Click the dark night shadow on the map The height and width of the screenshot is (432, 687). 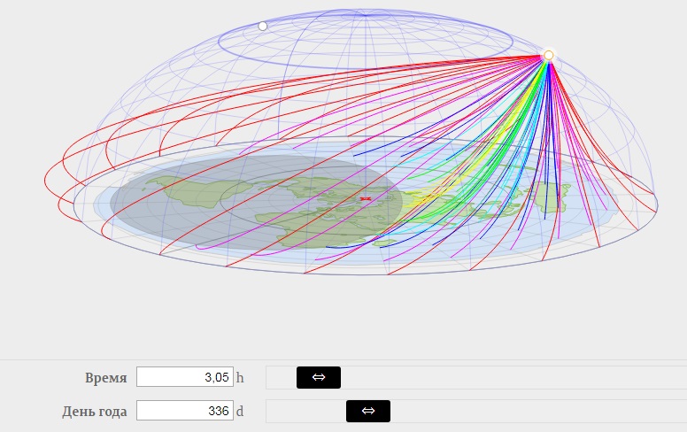point(256,203)
